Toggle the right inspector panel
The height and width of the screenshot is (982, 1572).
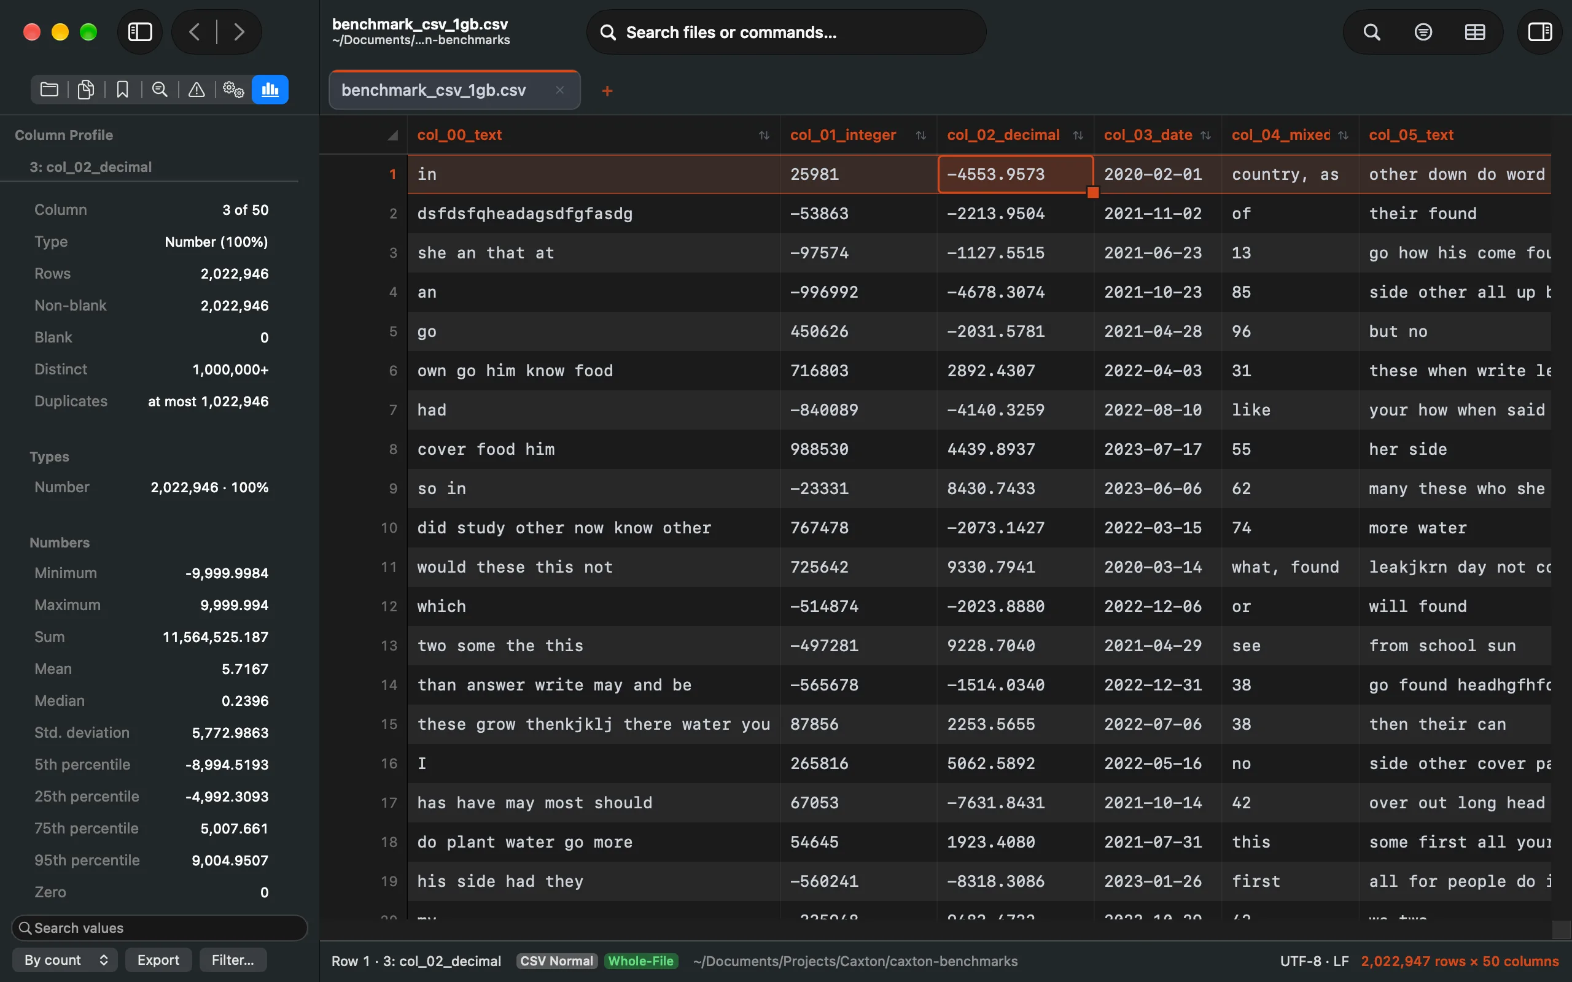click(x=1539, y=32)
